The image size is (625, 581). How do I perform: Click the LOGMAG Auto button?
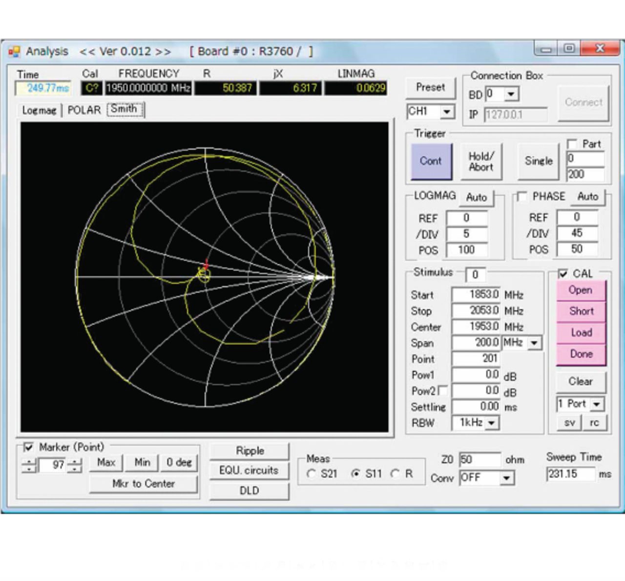[477, 197]
